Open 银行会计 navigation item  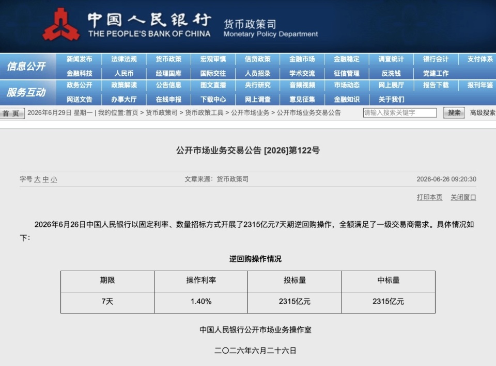point(436,59)
